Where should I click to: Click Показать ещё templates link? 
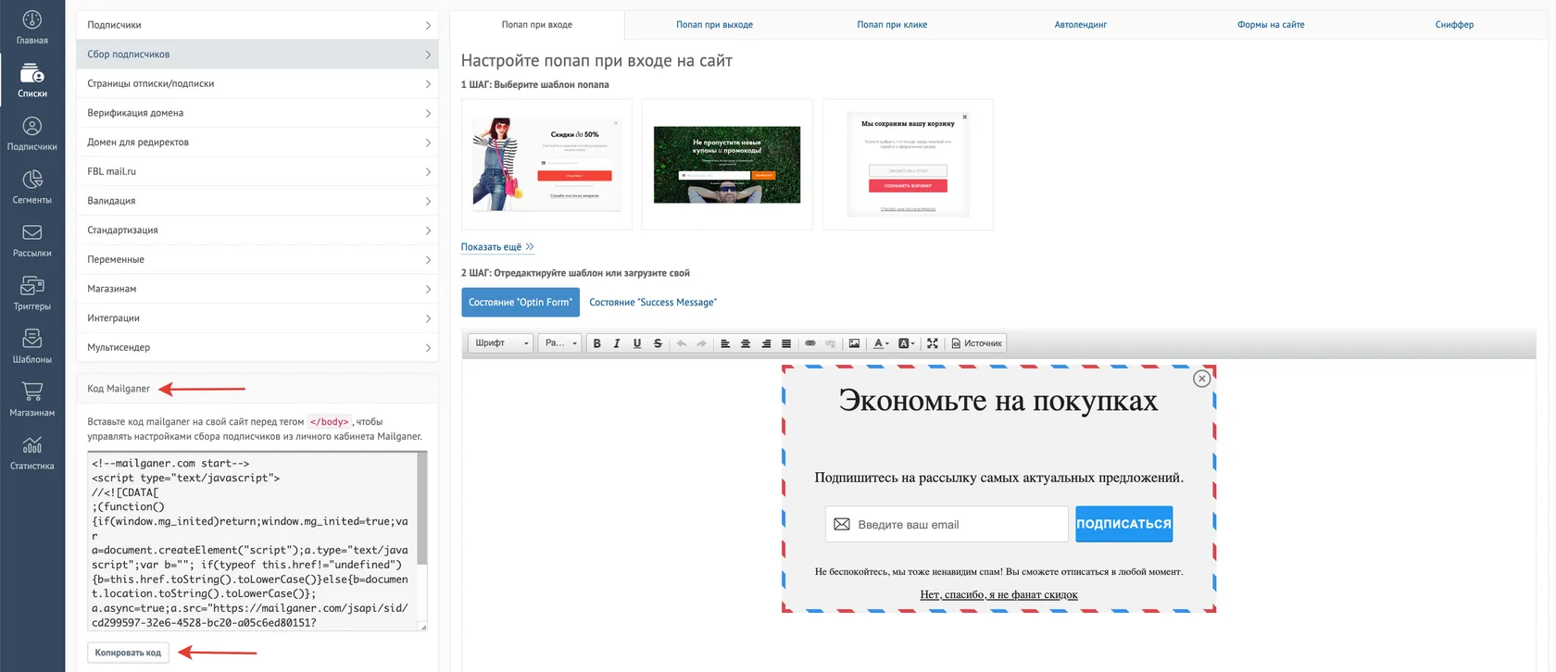coord(497,247)
